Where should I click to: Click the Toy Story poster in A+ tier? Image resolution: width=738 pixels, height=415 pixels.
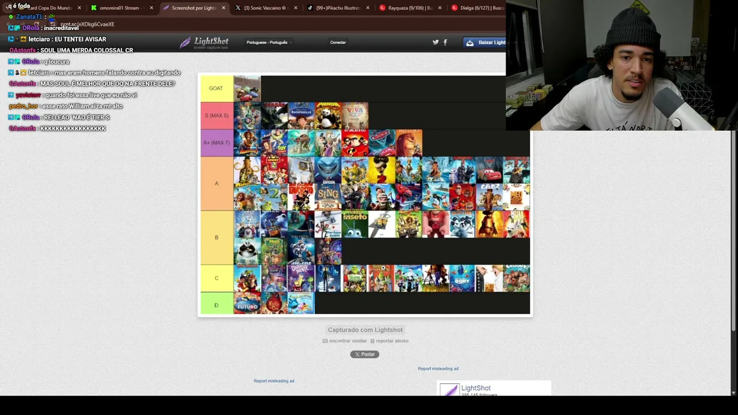click(274, 143)
